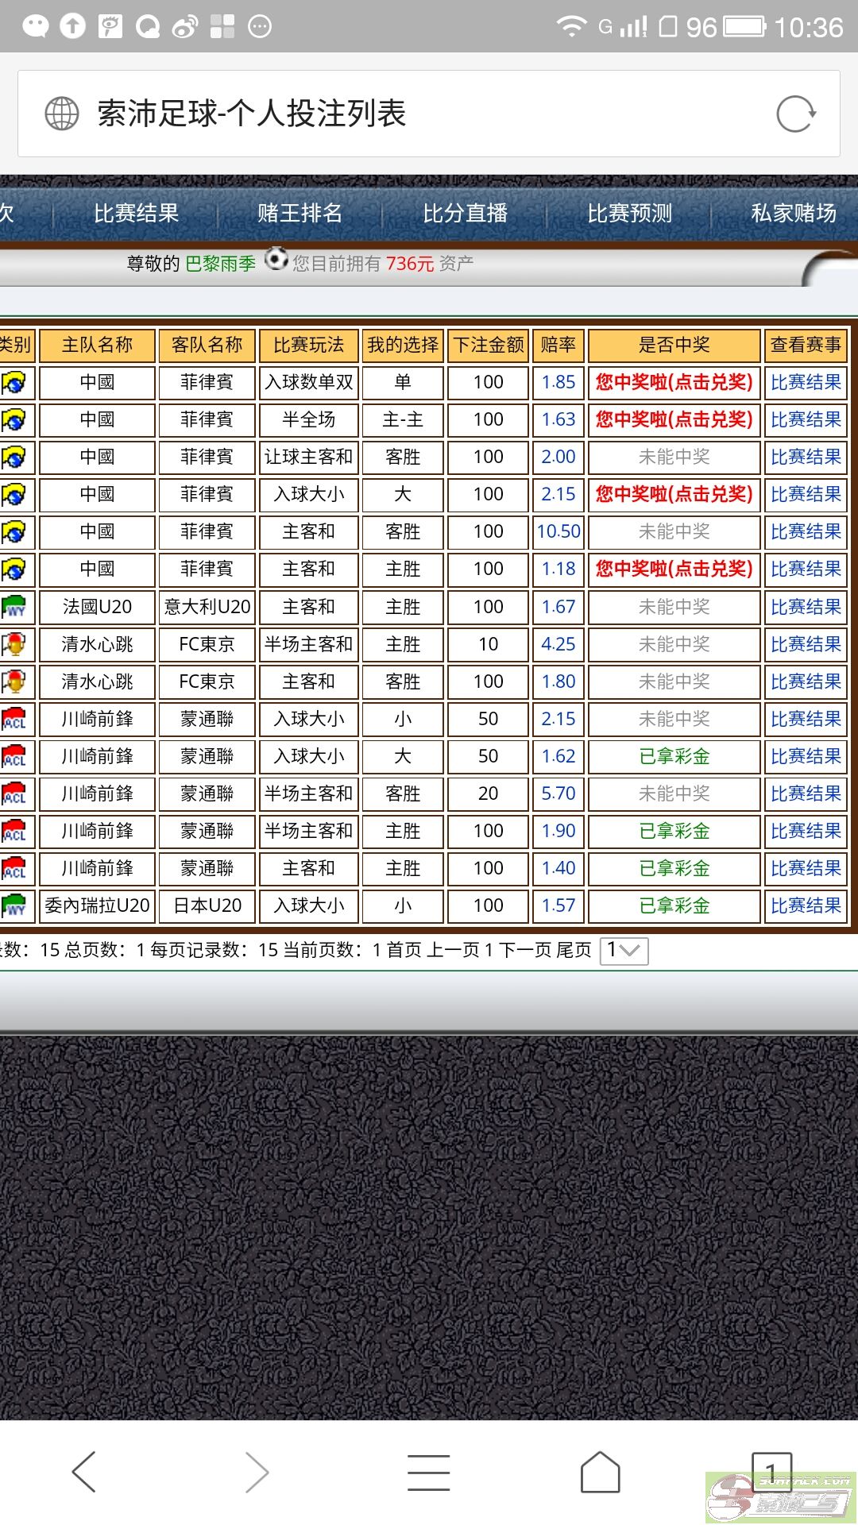The image size is (858, 1525).
Task: Claim prize for 入球数单双 bet
Action: tap(674, 383)
